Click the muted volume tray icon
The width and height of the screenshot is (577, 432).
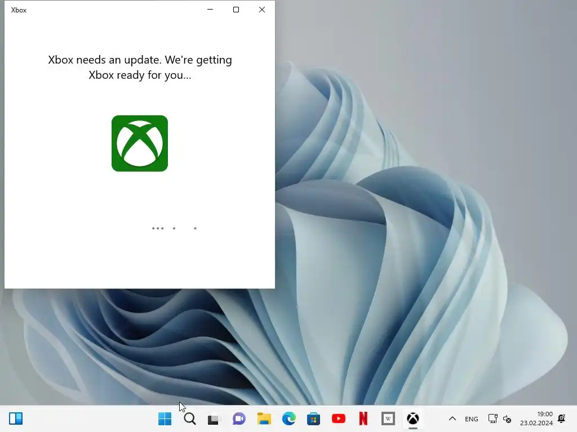point(507,419)
